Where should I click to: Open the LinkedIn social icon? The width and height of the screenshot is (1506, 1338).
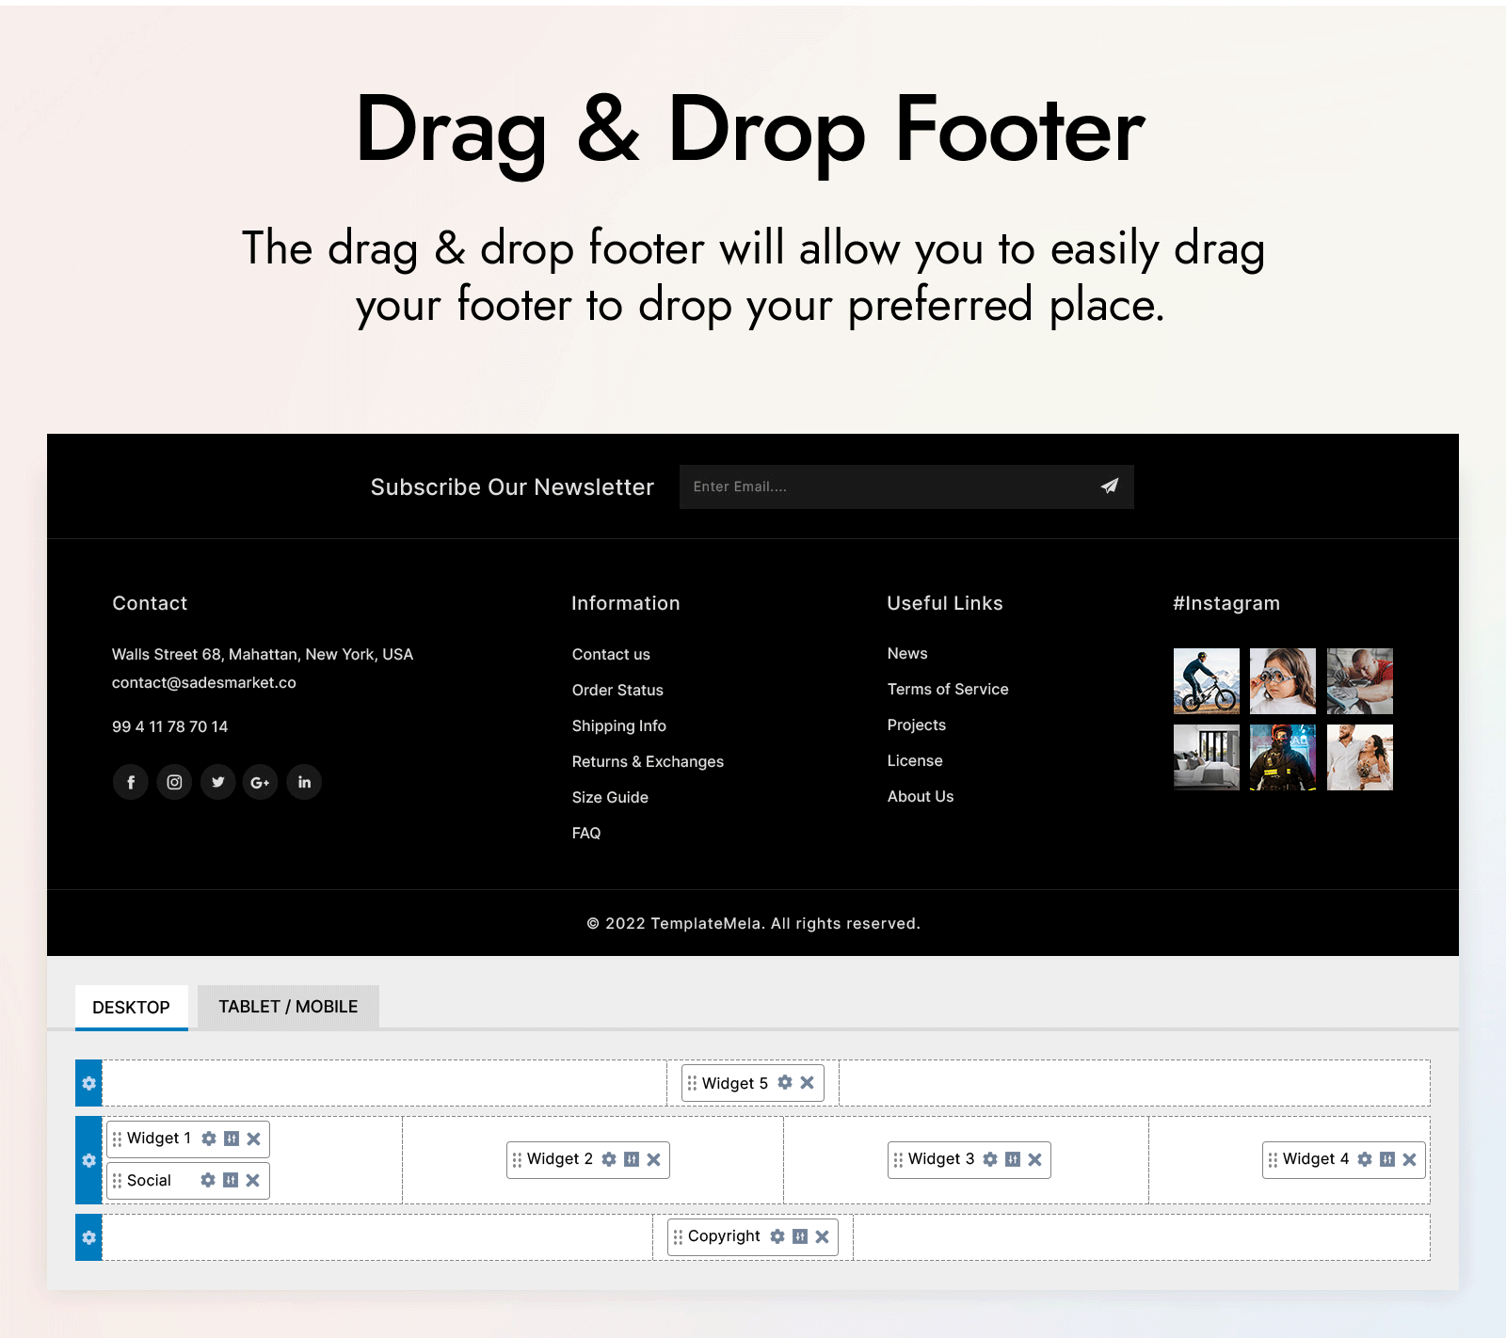304,782
